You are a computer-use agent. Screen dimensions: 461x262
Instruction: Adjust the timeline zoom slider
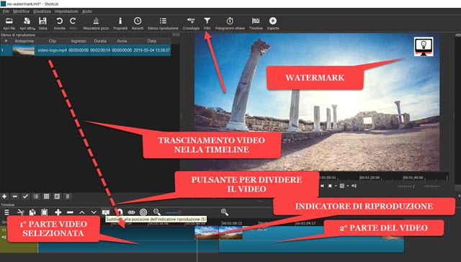coord(173,212)
